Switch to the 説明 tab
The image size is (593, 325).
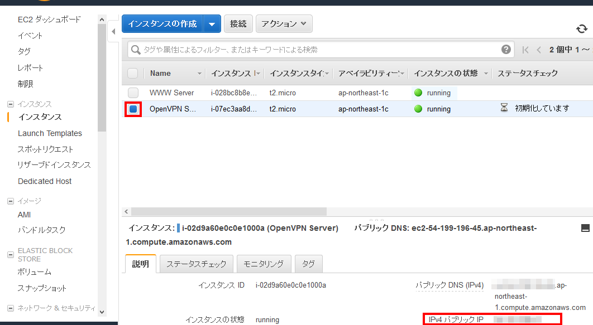(x=140, y=264)
